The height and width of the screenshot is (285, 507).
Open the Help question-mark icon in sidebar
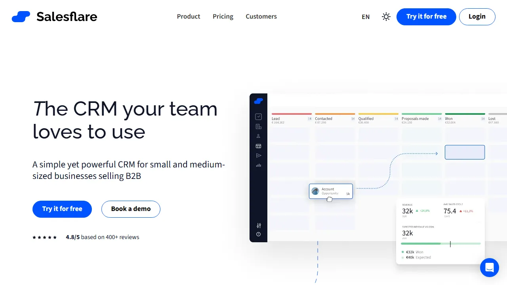click(259, 234)
